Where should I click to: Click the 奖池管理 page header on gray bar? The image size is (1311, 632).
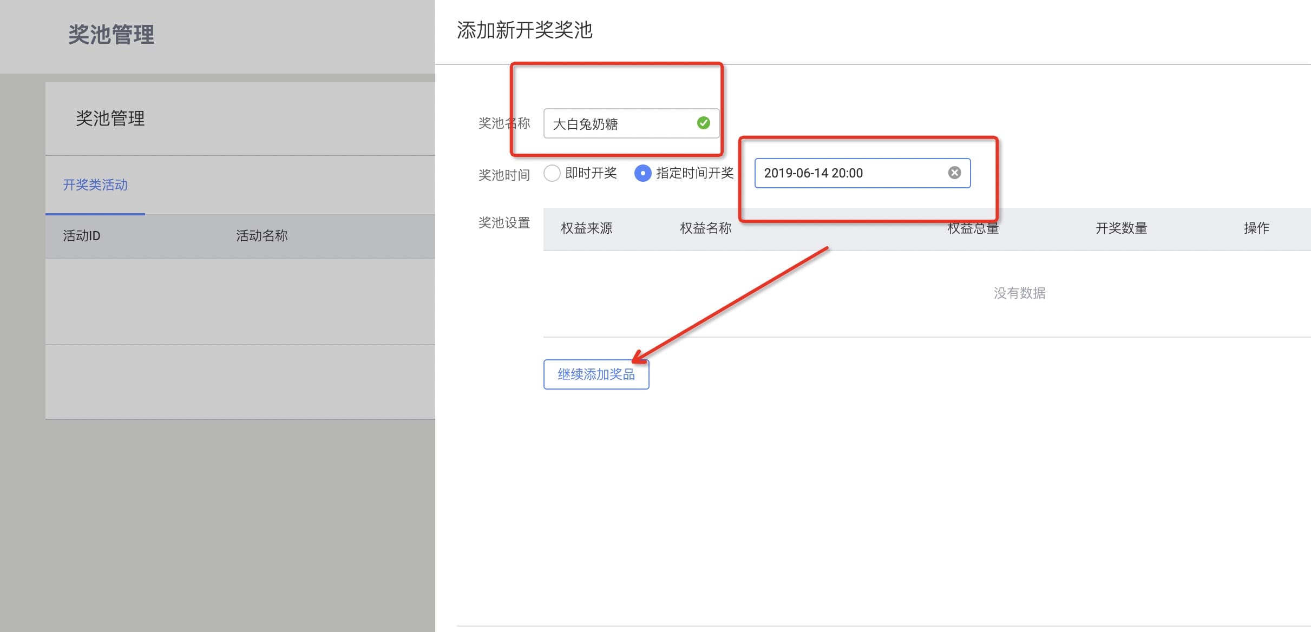point(112,35)
